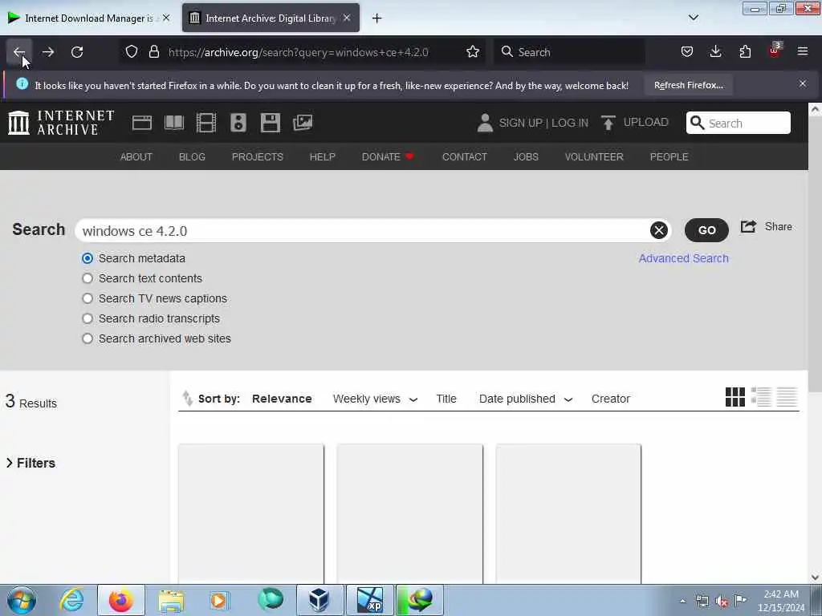Open the PROJECTS nav item

click(x=258, y=157)
